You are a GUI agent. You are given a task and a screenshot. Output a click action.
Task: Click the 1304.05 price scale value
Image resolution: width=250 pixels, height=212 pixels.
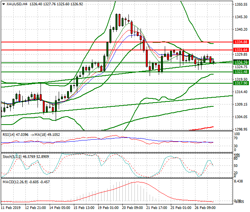241,117
